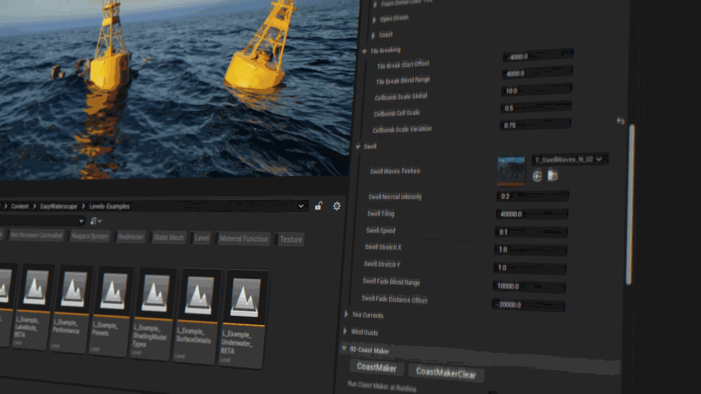Toggle the Texture filter
Screen dimensions: 701x394
coord(290,239)
